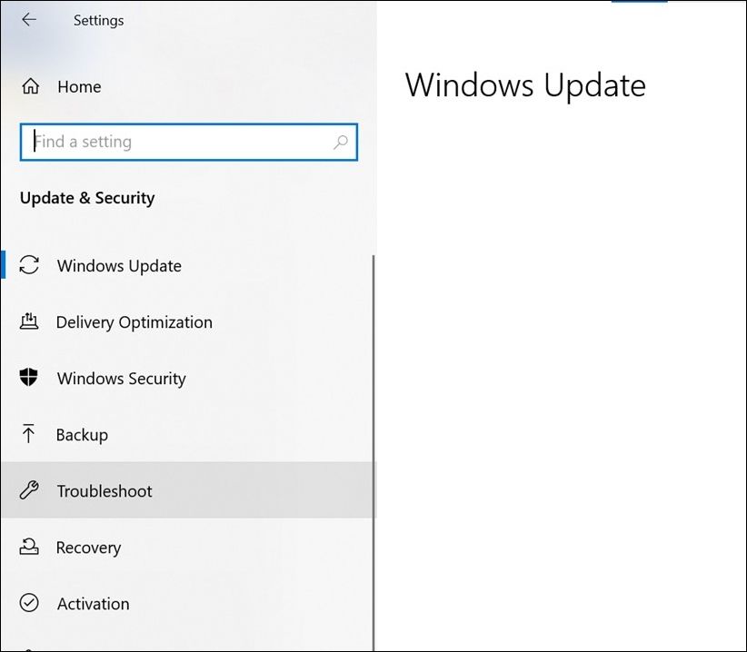Open the Recovery options page
The width and height of the screenshot is (747, 652).
click(88, 548)
